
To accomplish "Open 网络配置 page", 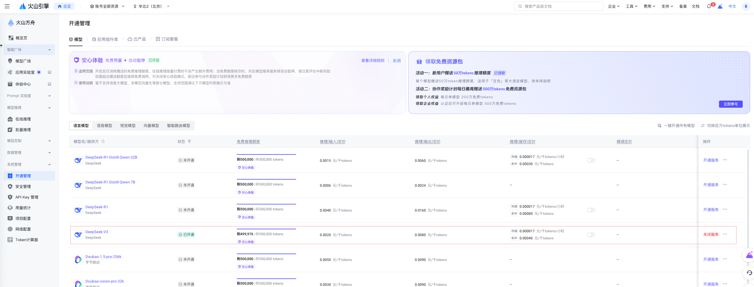I will pyautogui.click(x=23, y=229).
